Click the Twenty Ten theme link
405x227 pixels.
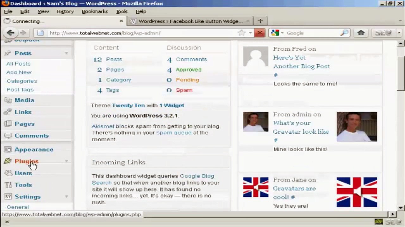click(x=128, y=105)
